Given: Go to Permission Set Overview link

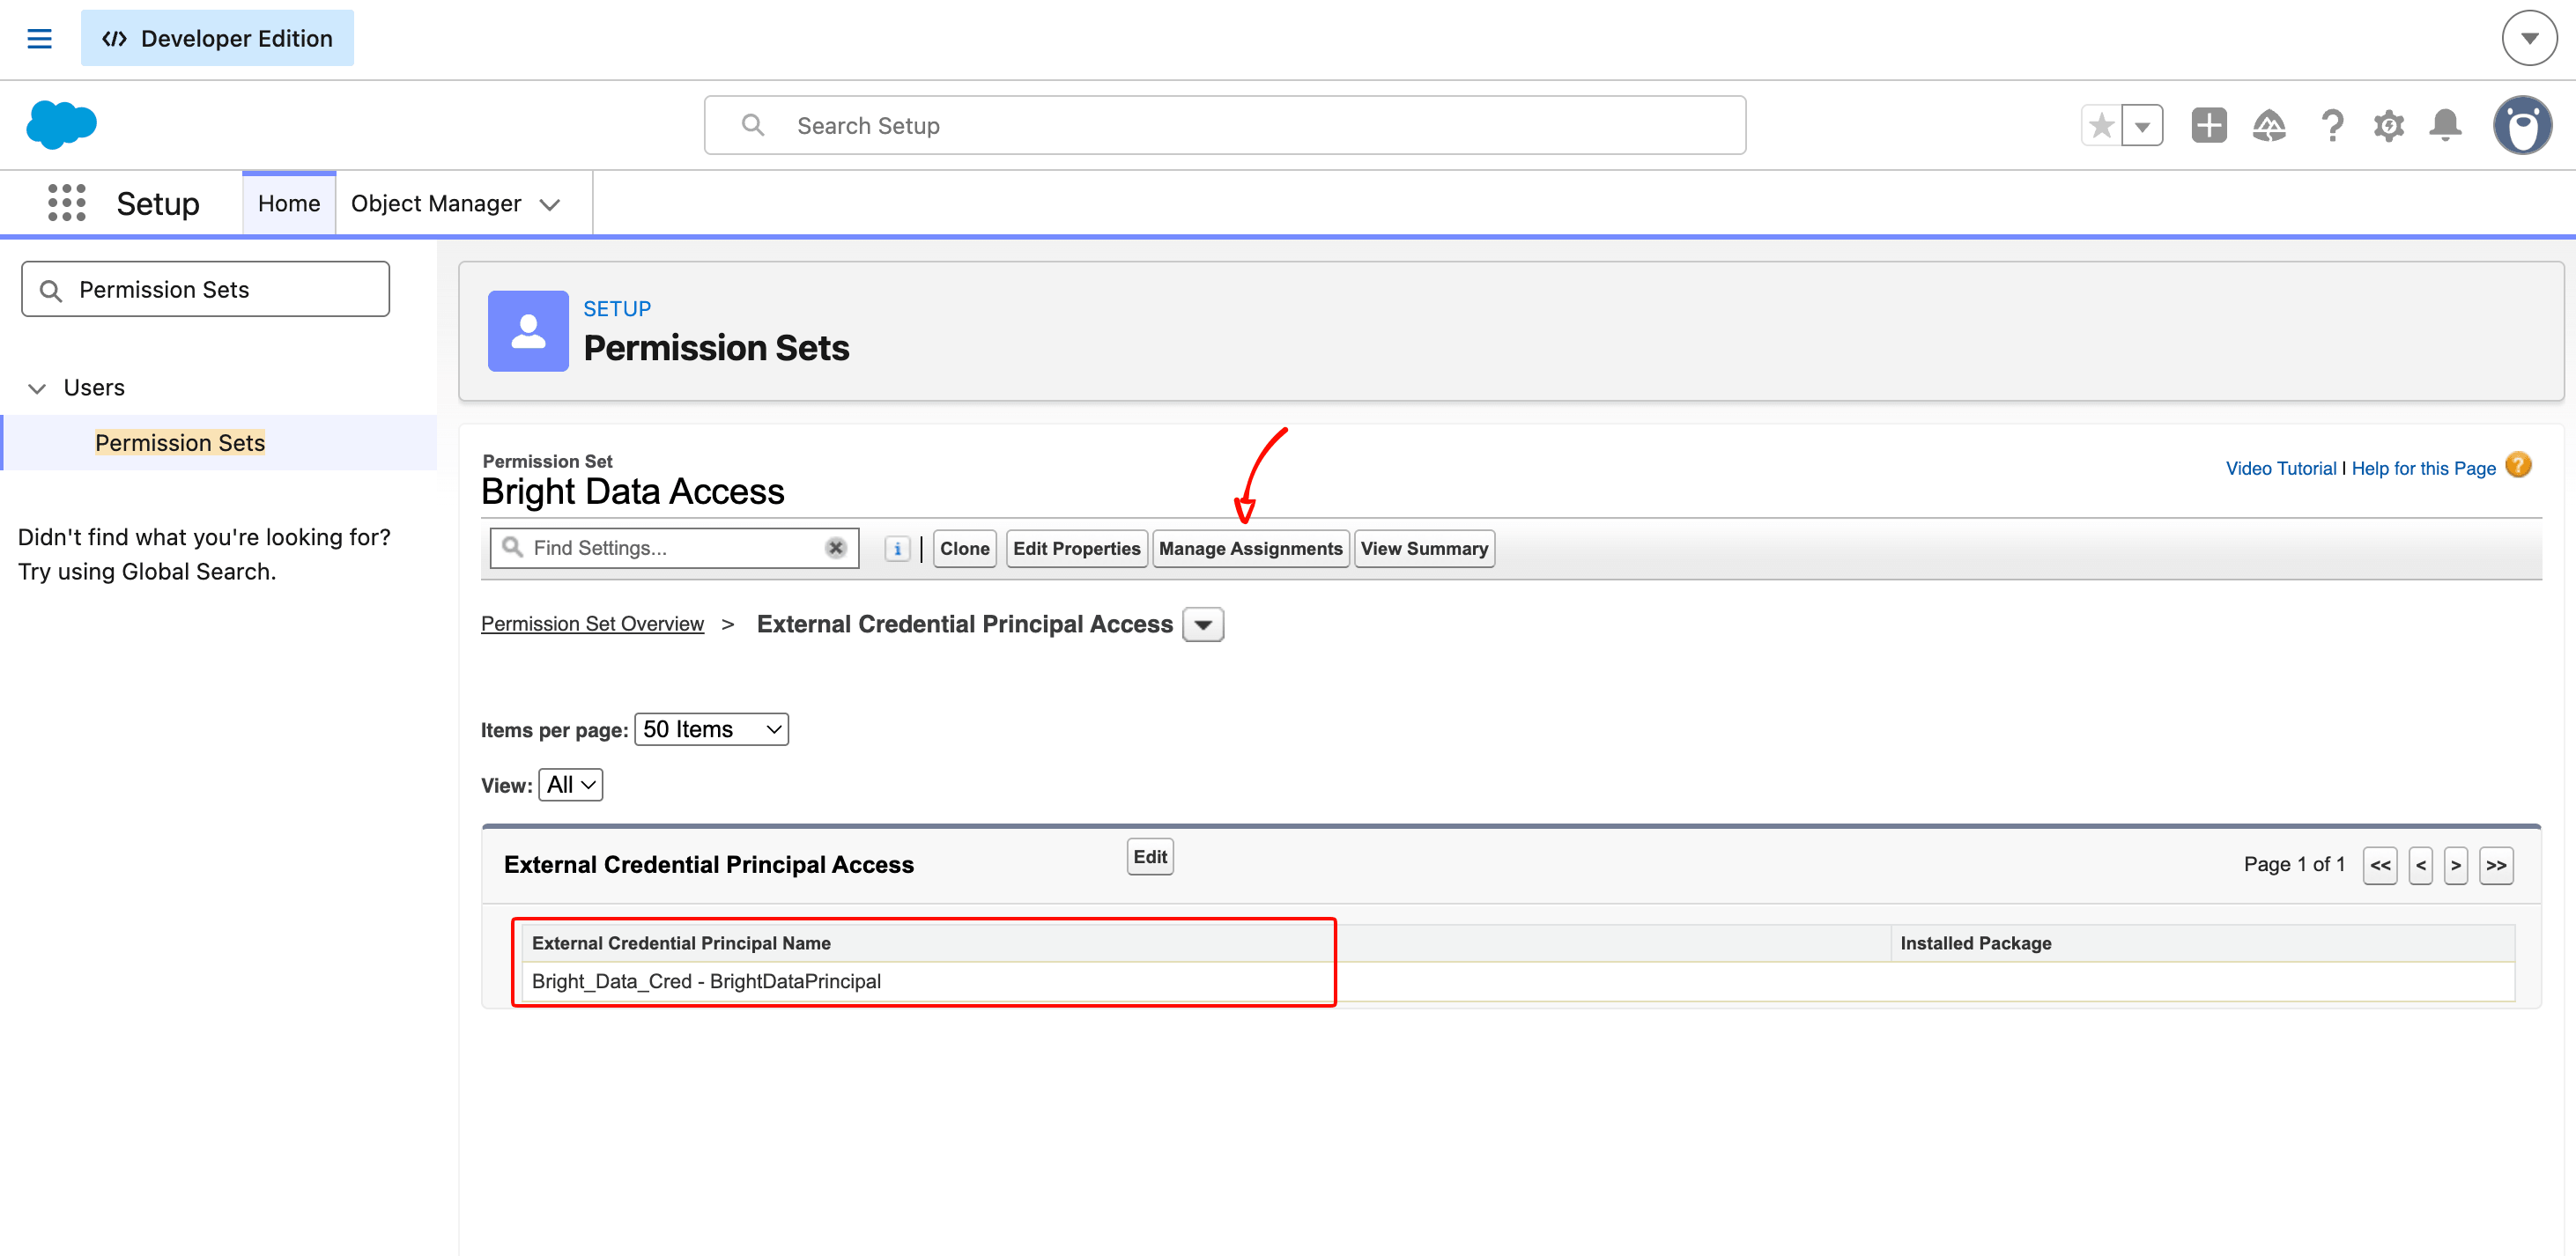Looking at the screenshot, I should (592, 624).
